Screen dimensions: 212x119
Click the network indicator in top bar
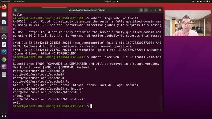198,1
